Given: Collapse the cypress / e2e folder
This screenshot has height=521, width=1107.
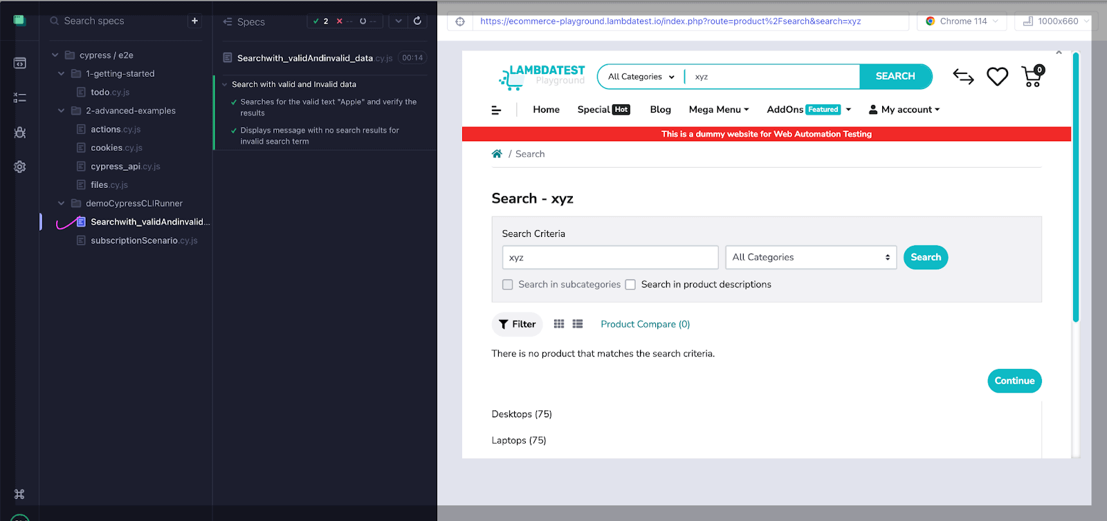Looking at the screenshot, I should [x=55, y=55].
